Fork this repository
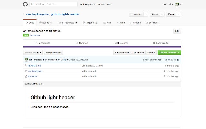This screenshot has width=206, height=129. pyautogui.click(x=171, y=14)
